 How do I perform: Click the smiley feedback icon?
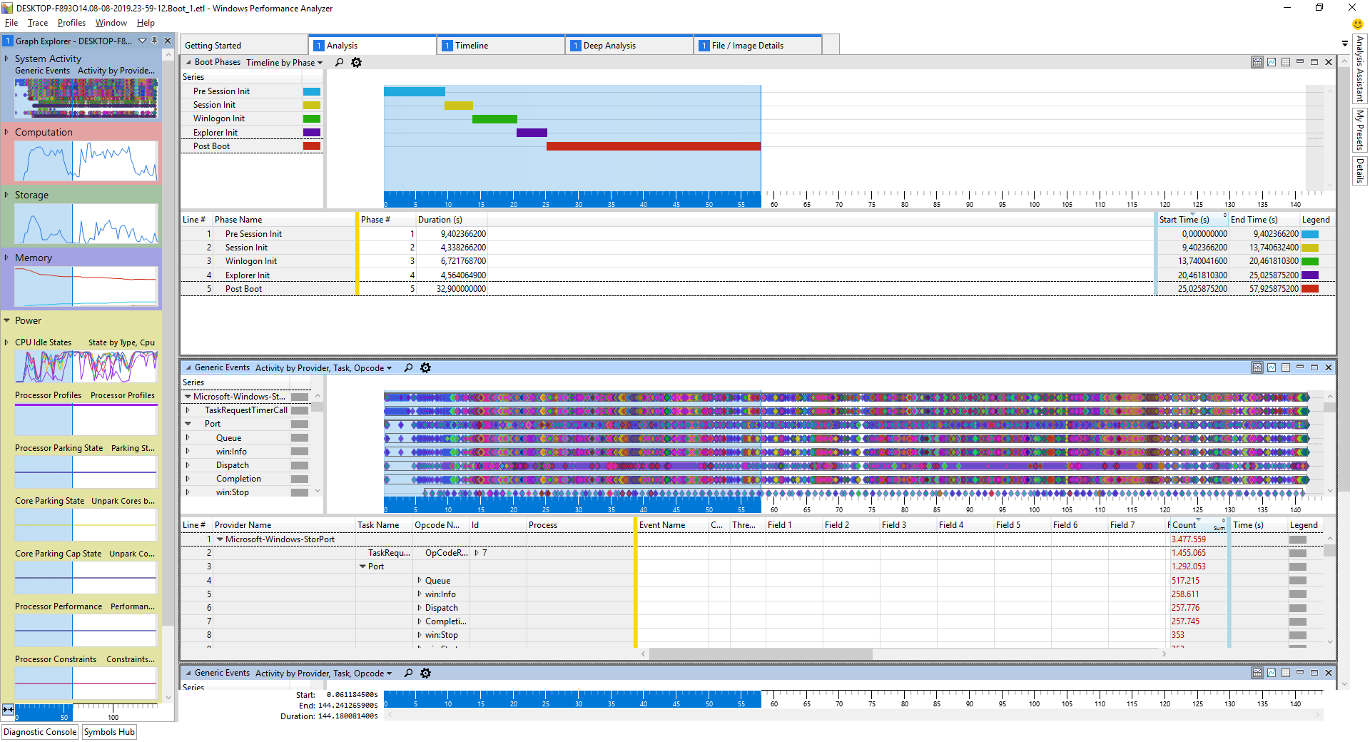point(1358,24)
